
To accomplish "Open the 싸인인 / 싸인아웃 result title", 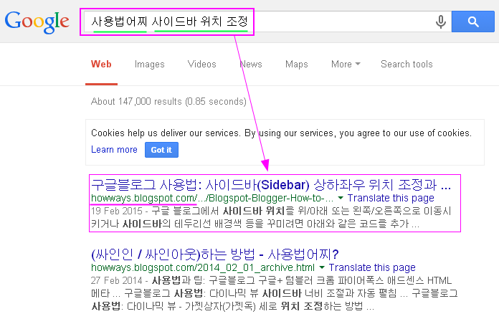I will pos(215,254).
